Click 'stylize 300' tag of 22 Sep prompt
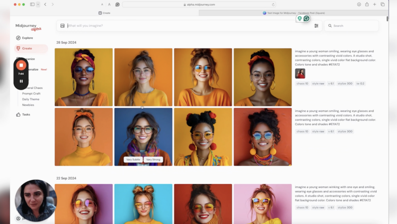Viewport: 397px width, 224px height. click(345, 207)
